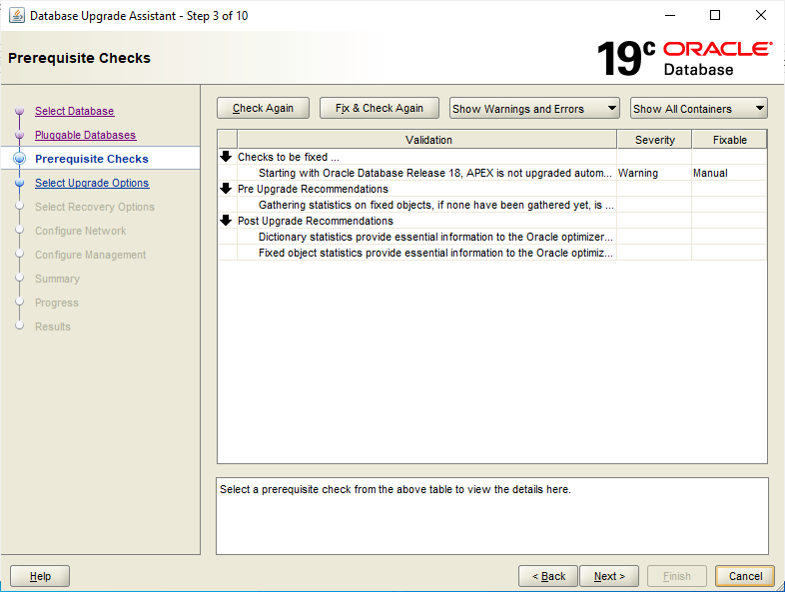Open the Show All Containers dropdown
The height and width of the screenshot is (592, 785).
coord(698,108)
